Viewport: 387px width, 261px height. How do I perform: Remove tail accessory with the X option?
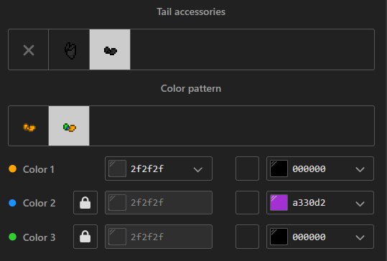point(29,49)
